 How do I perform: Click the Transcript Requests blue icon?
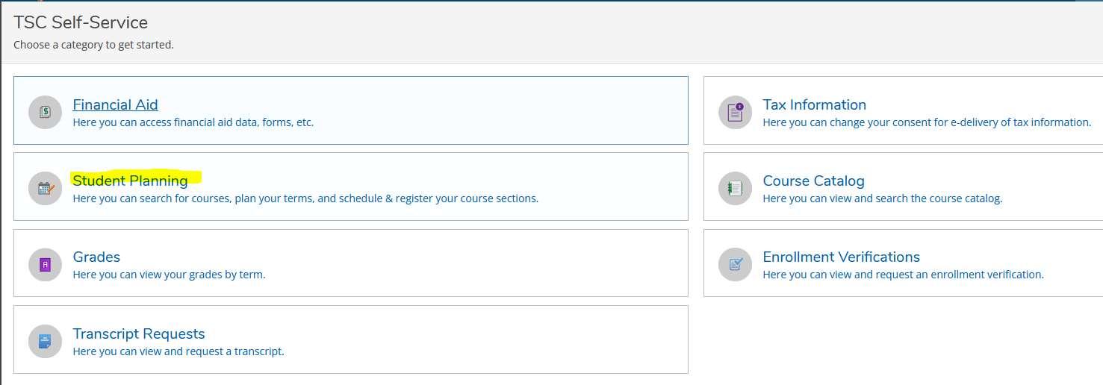coord(45,341)
